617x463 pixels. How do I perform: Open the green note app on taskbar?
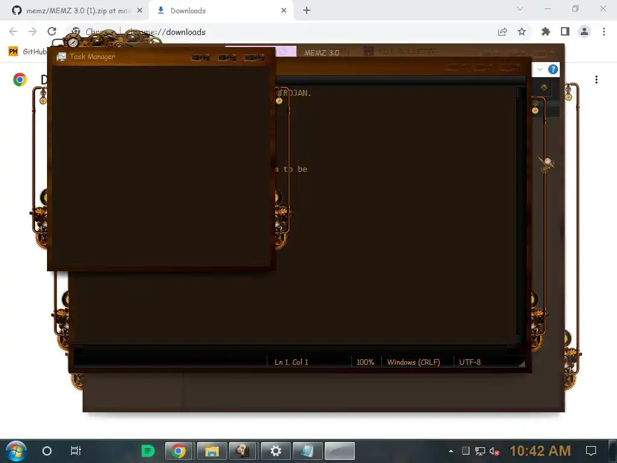[148, 451]
